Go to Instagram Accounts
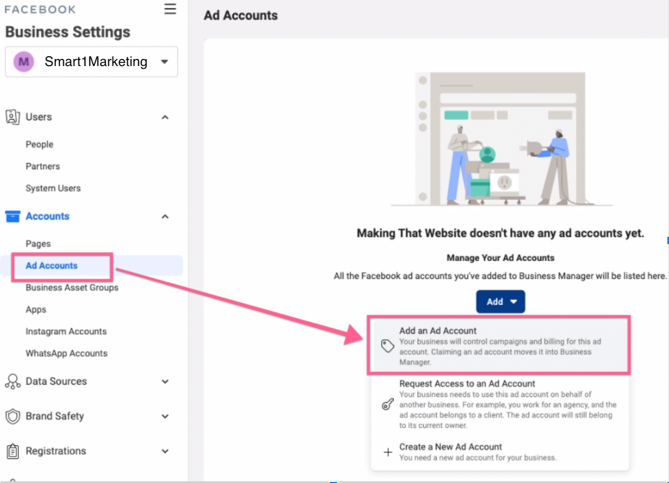The width and height of the screenshot is (669, 483). pos(66,331)
